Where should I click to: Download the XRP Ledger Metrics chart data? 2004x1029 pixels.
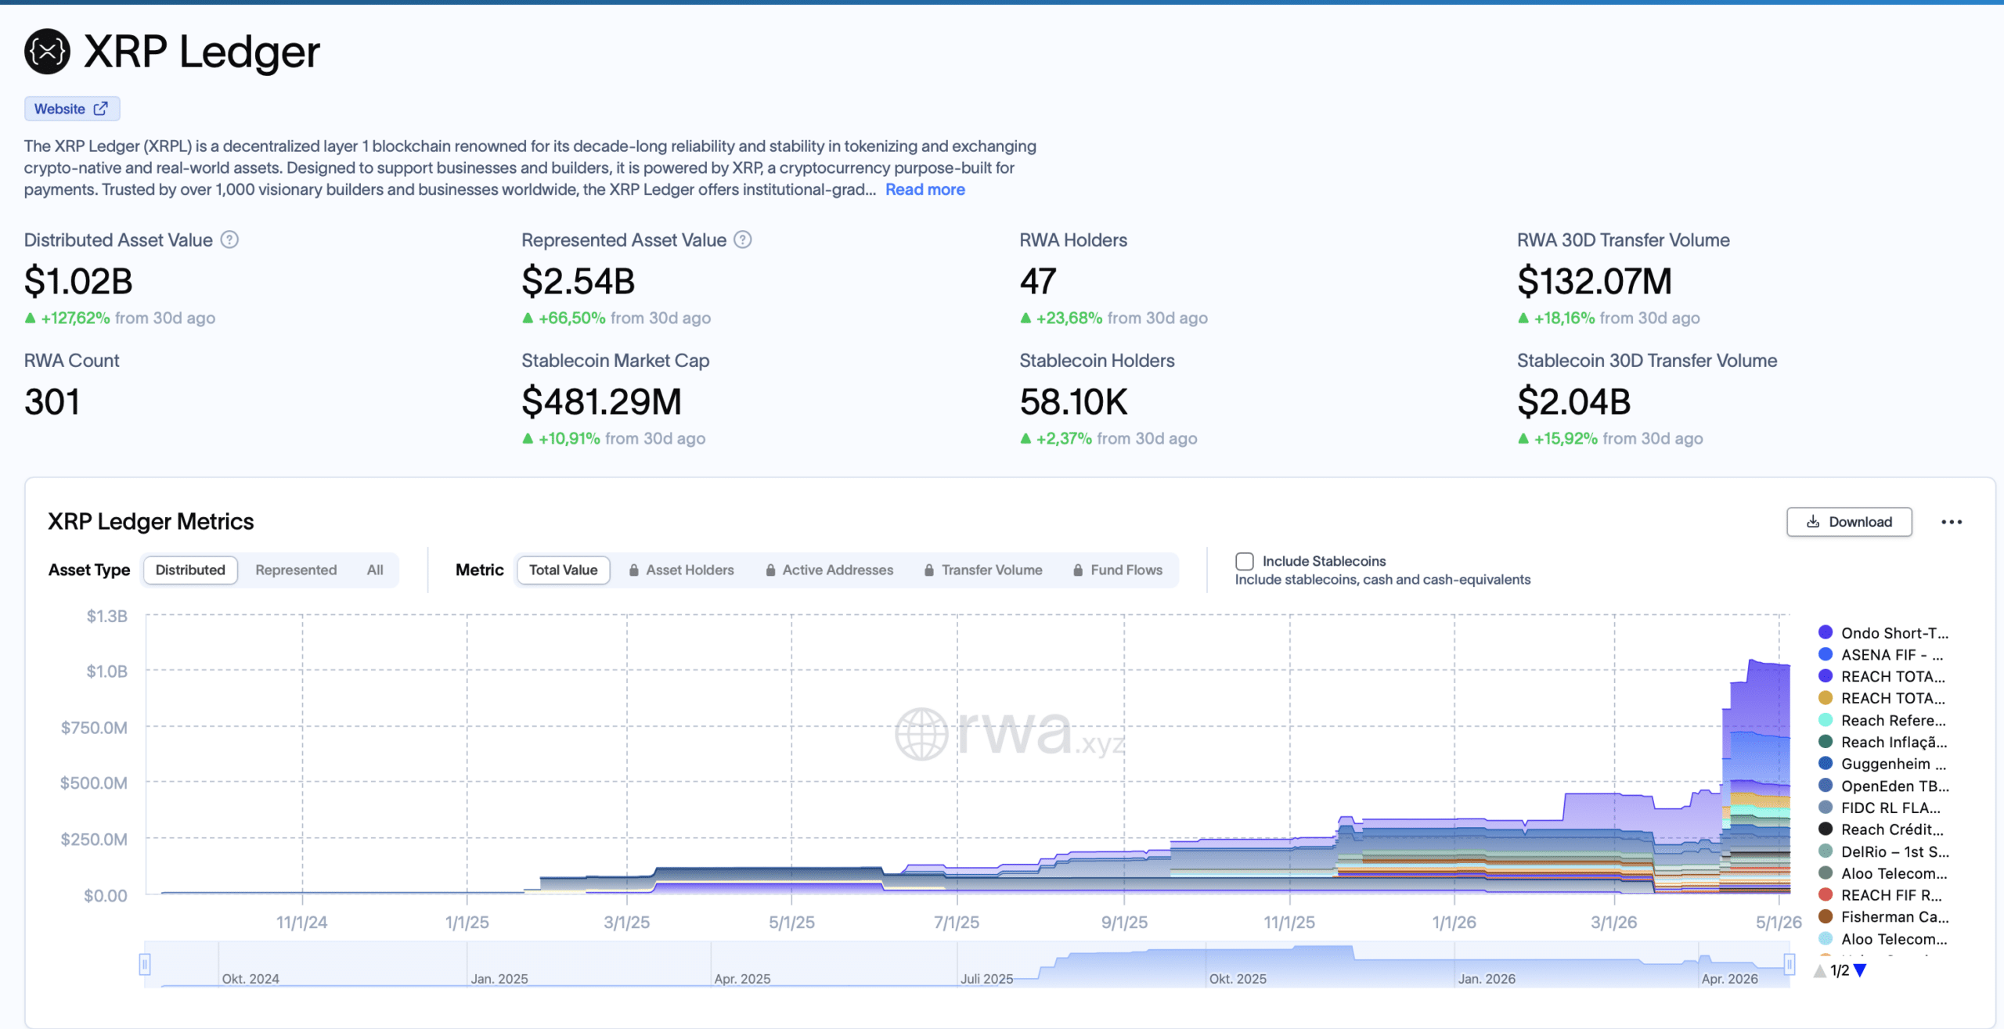(1849, 522)
